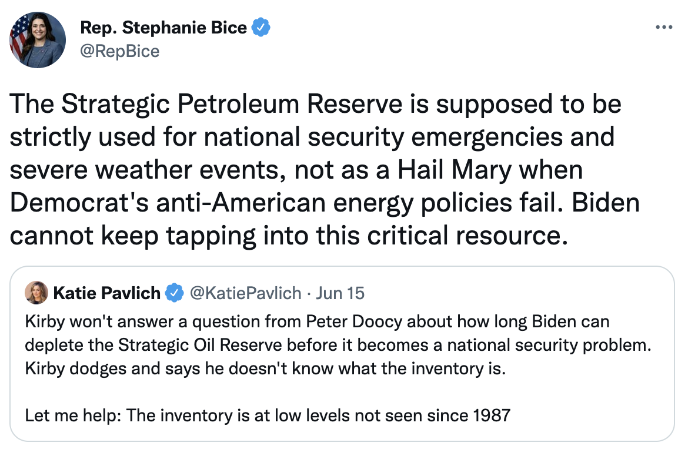Click the tweet line starting "The Strategic Petroleum Reserve"

click(315, 105)
